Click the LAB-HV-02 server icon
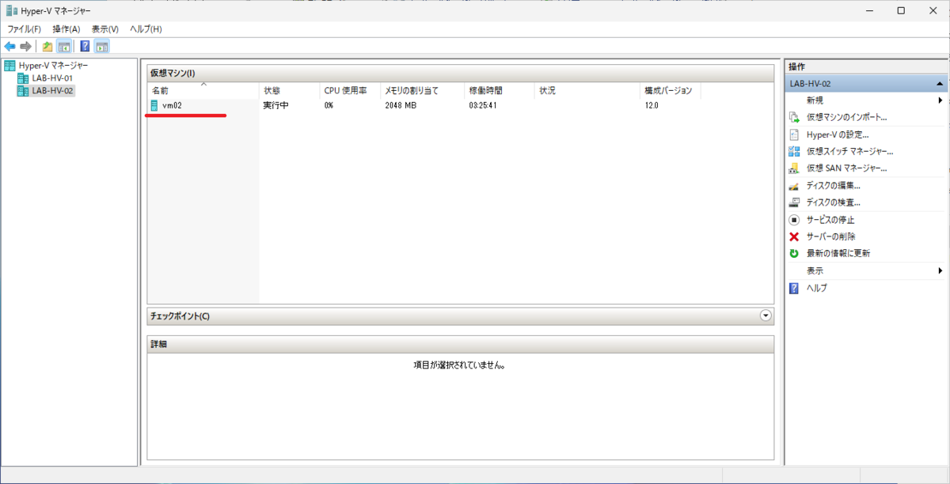This screenshot has height=484, width=950. point(22,91)
